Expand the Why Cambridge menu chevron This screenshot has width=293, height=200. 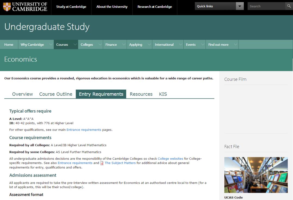point(51,45)
